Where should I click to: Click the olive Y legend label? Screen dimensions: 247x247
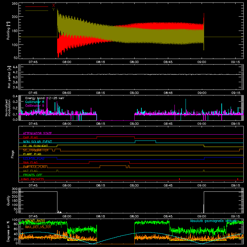(53, 10)
